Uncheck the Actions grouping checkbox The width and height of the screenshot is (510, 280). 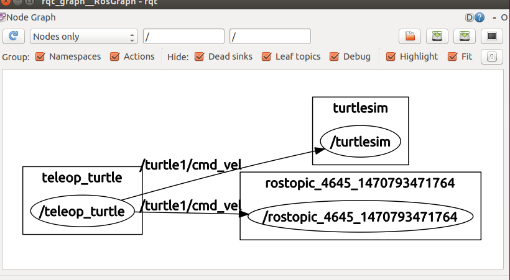pyautogui.click(x=115, y=56)
